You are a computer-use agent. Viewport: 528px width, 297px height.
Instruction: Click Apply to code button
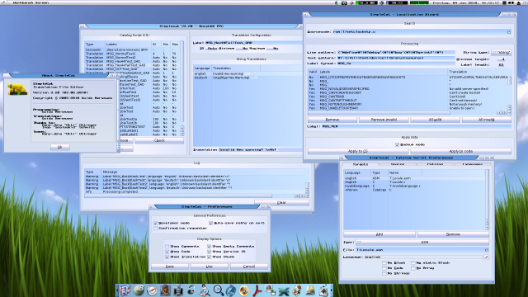click(461, 151)
